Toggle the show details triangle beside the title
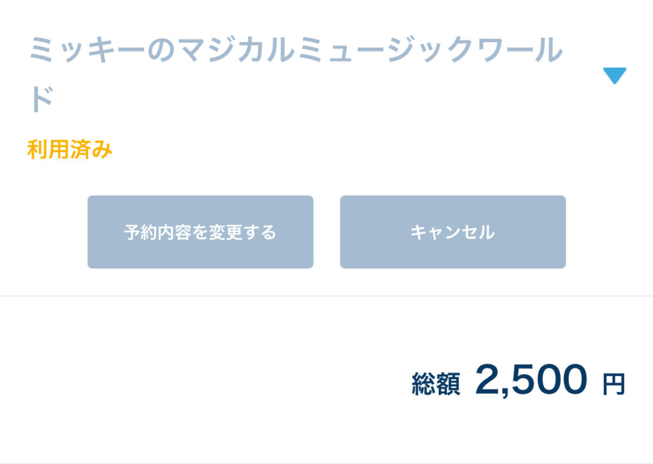The width and height of the screenshot is (653, 464). click(615, 76)
